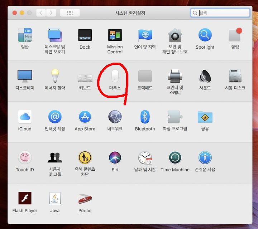Open the Dock preferences icon
Viewport: 258px width, 229px height.
pos(85,35)
